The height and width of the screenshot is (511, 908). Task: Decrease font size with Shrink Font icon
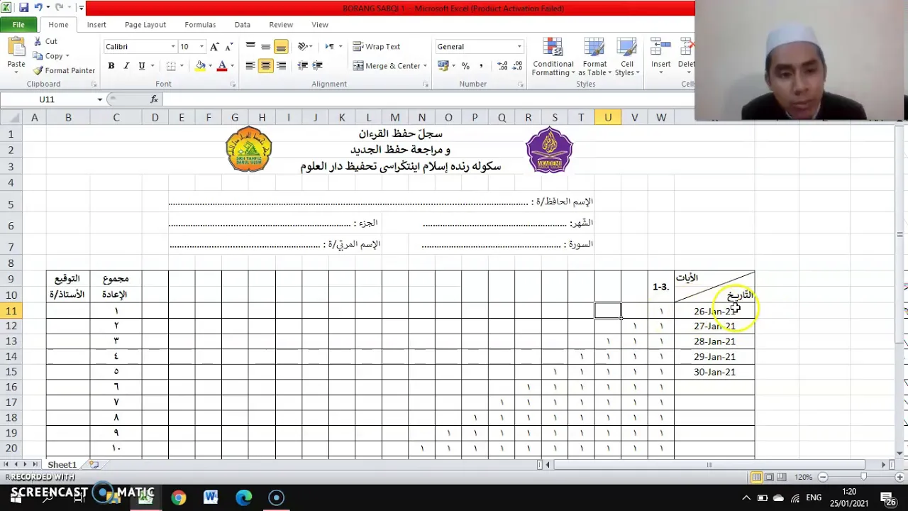[228, 46]
